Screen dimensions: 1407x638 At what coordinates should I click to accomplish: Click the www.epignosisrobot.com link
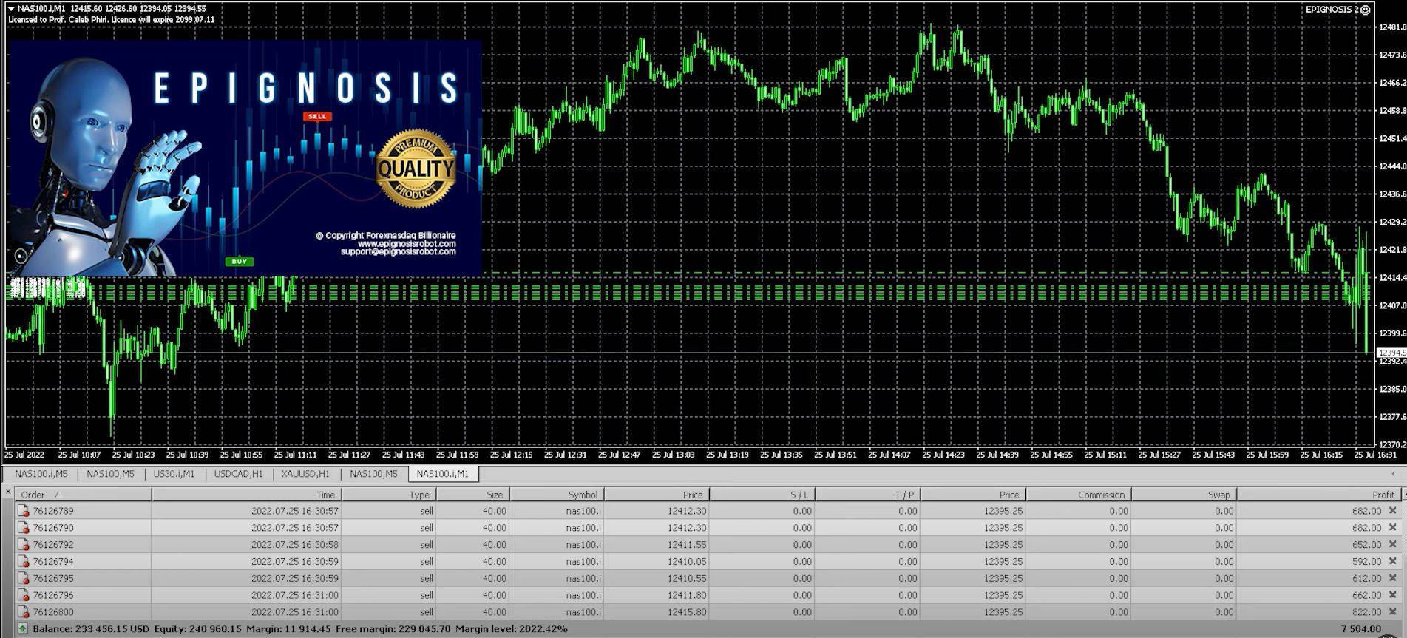[x=406, y=244]
